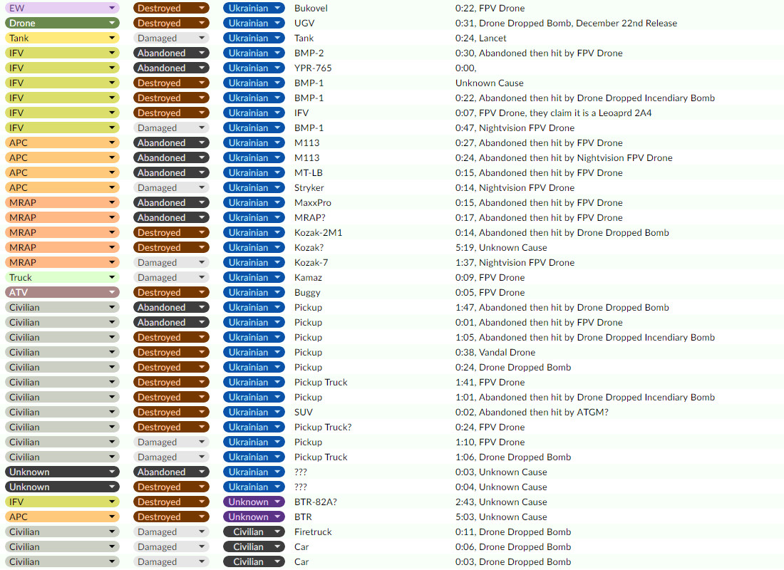The height and width of the screenshot is (570, 784).
Task: Open the Damaged status dropdown in the Lancet row
Action: [x=171, y=38]
